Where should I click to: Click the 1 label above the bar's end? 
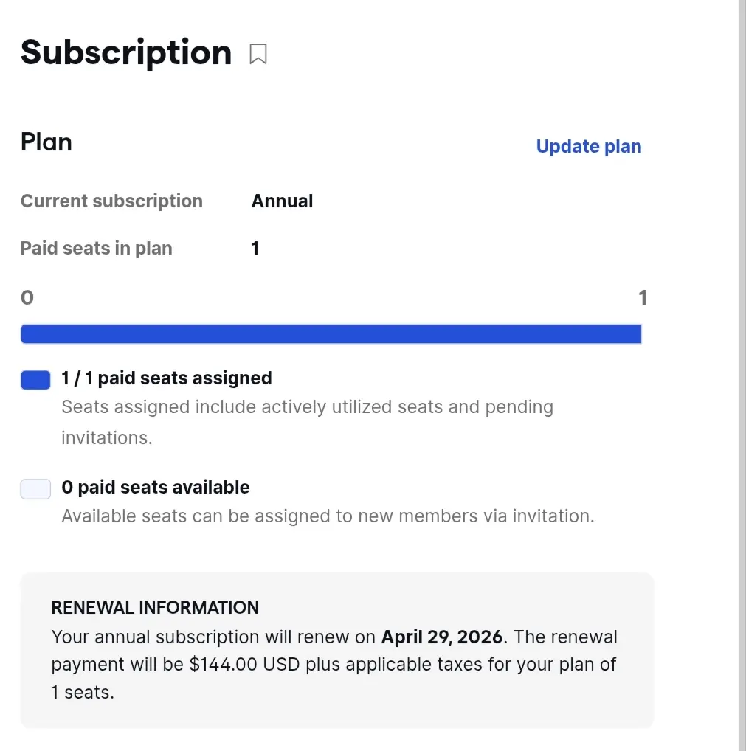click(643, 297)
